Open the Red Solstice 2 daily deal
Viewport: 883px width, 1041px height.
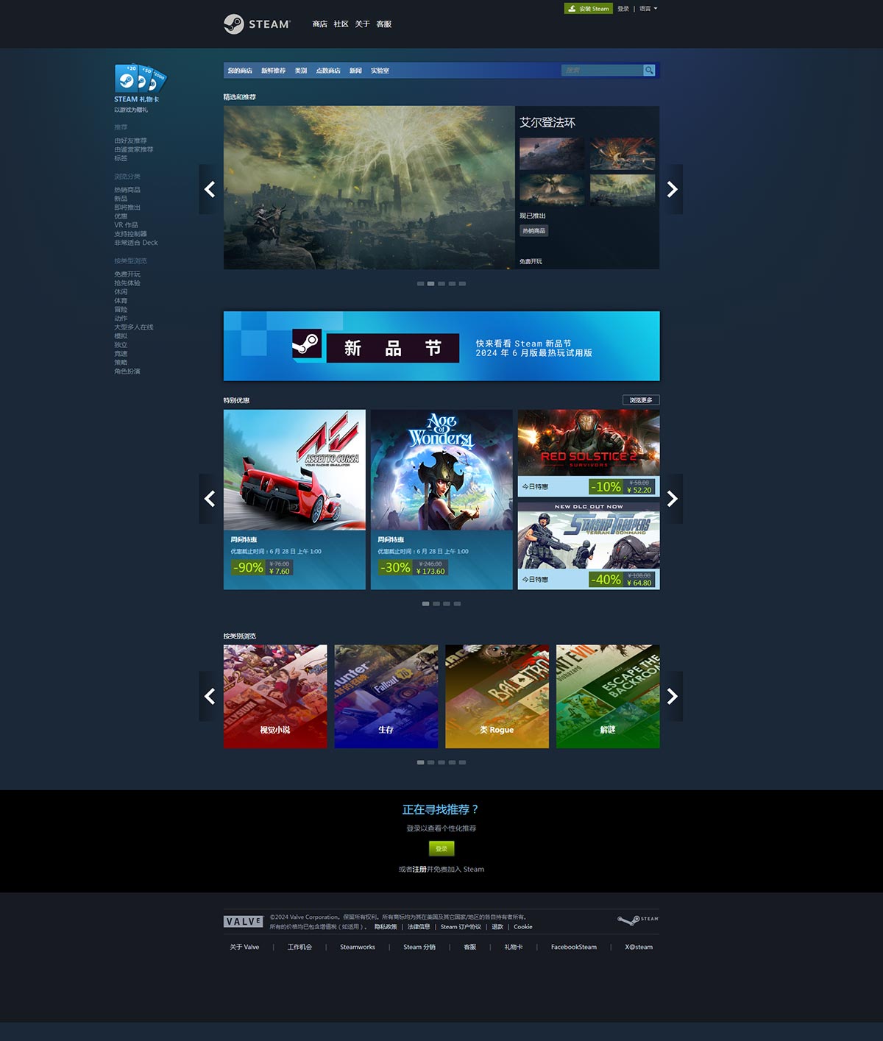(589, 452)
